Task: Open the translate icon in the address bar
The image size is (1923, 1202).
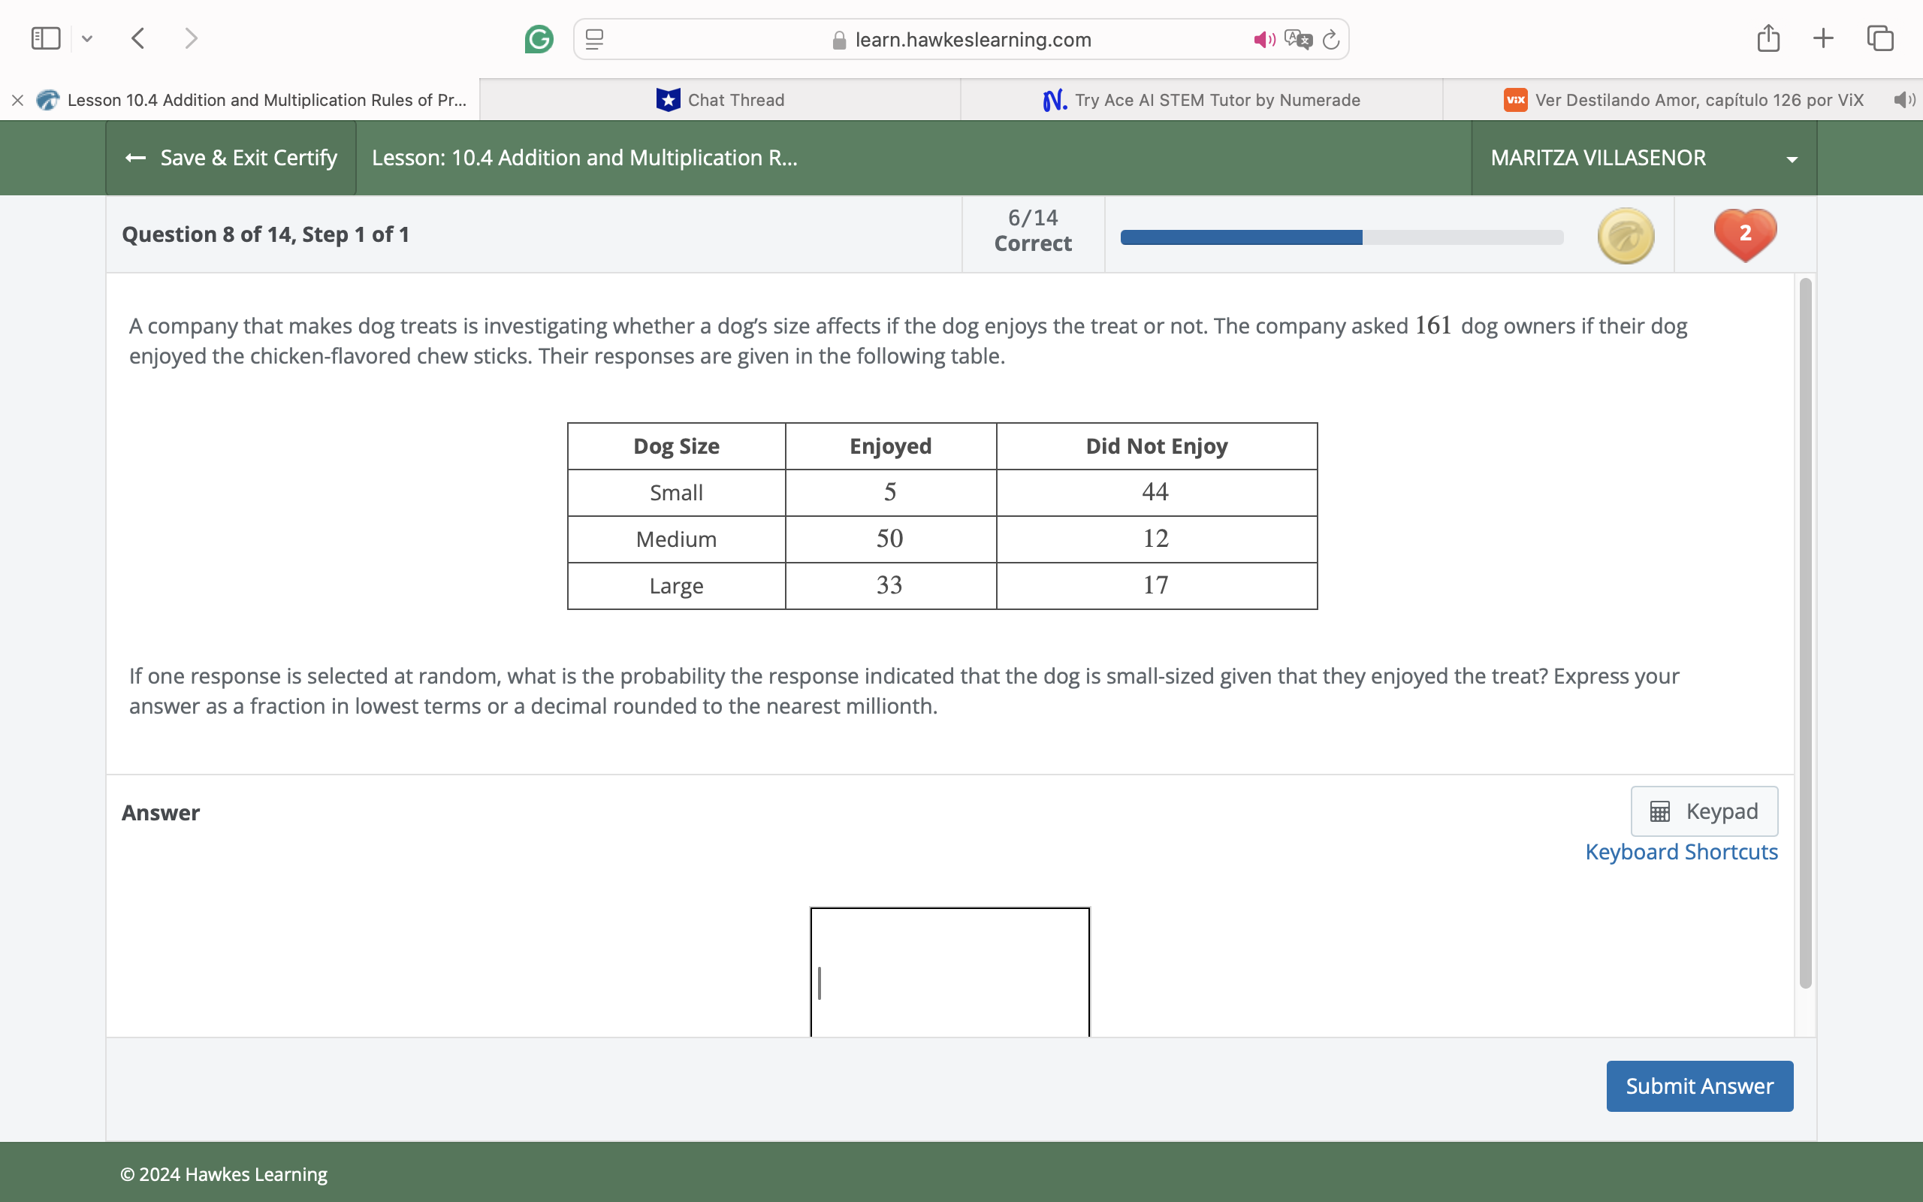Action: click(1297, 38)
